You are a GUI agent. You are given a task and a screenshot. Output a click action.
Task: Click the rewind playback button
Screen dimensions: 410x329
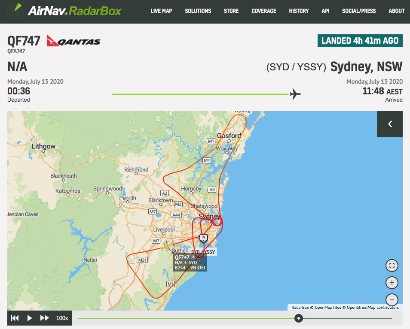coord(15,318)
